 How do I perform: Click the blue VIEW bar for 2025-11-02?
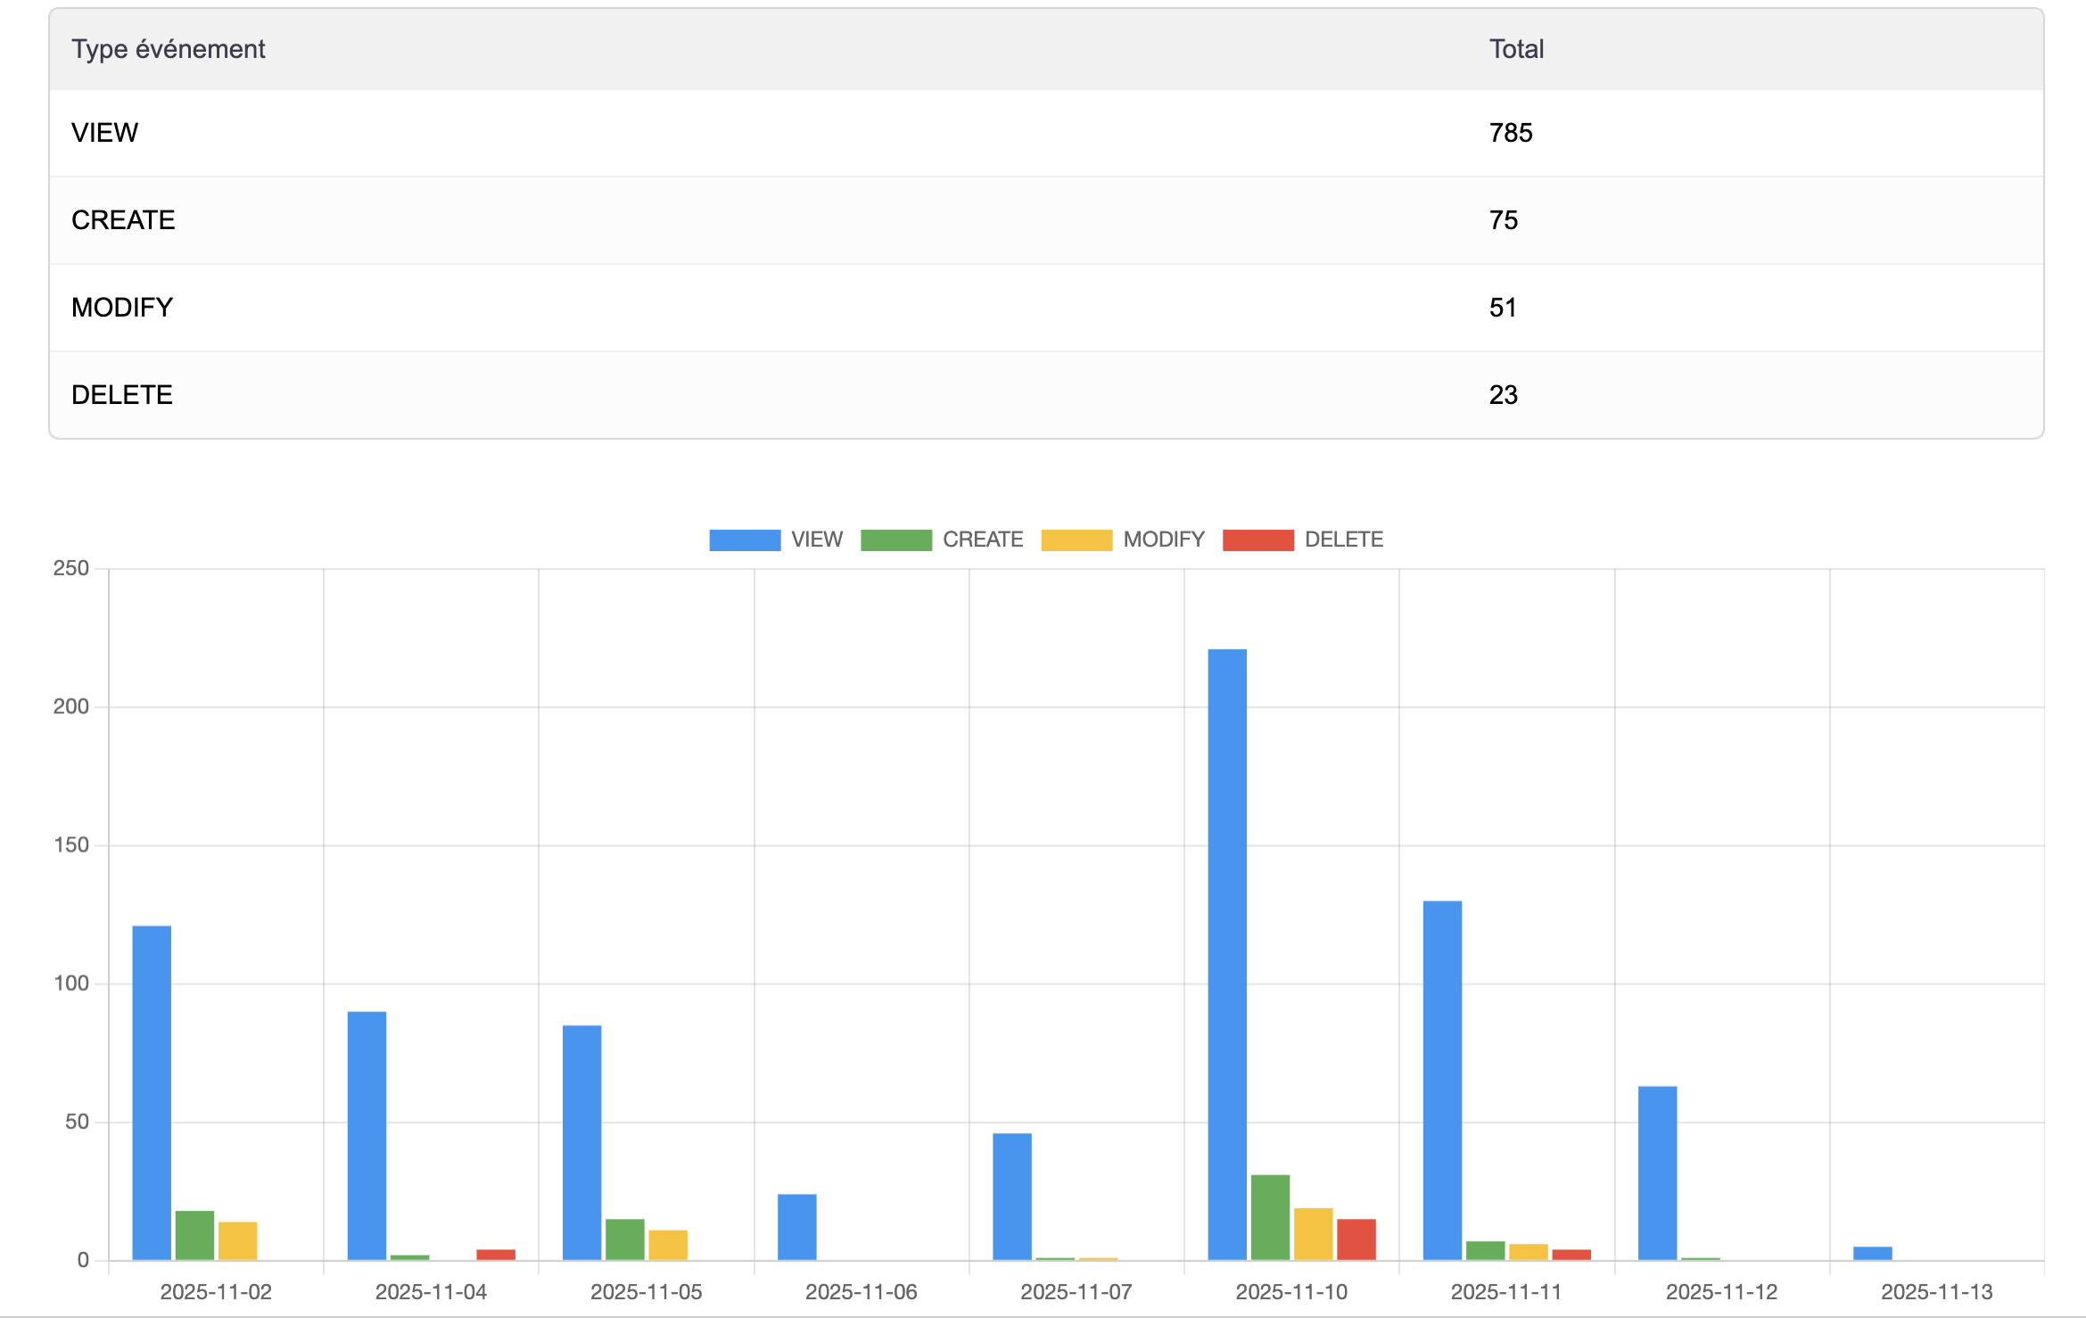pyautogui.click(x=152, y=1092)
